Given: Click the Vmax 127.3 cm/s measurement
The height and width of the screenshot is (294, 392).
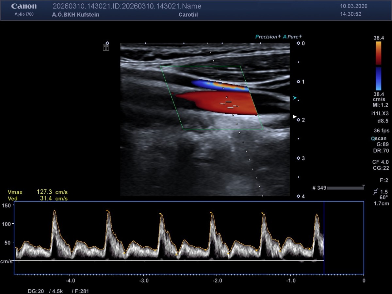Looking at the screenshot, I should [38, 192].
